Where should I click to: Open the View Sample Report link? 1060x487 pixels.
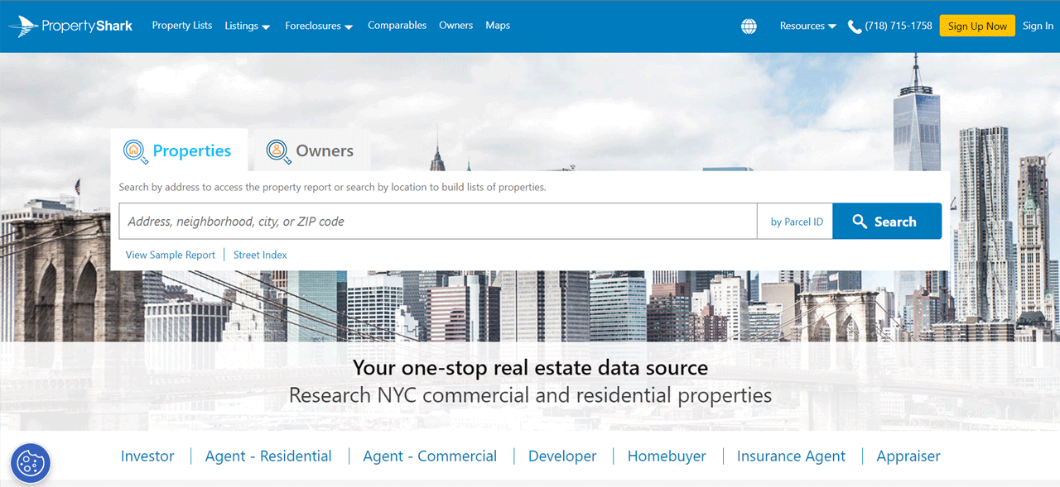(x=170, y=255)
